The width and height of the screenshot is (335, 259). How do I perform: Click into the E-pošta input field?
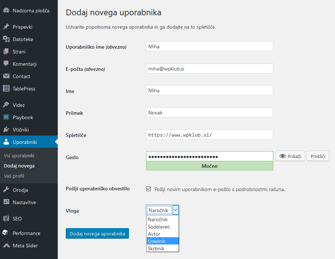pyautogui.click(x=209, y=68)
